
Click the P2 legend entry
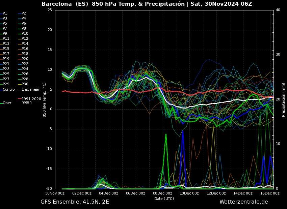(x=22, y=13)
